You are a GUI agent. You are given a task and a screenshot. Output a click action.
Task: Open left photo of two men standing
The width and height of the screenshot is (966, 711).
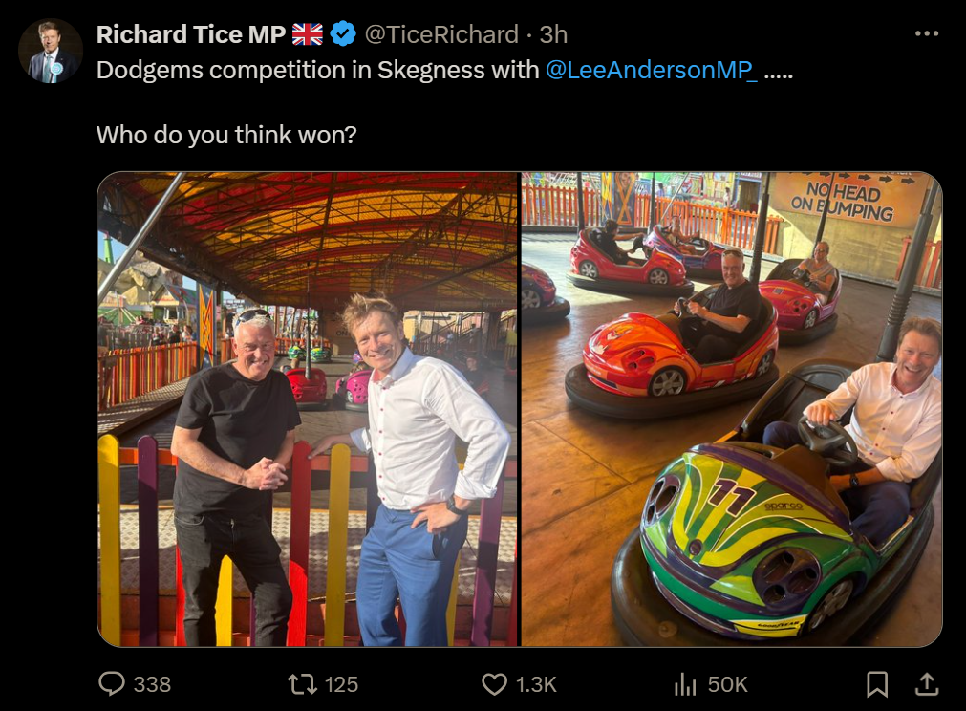coord(308,409)
